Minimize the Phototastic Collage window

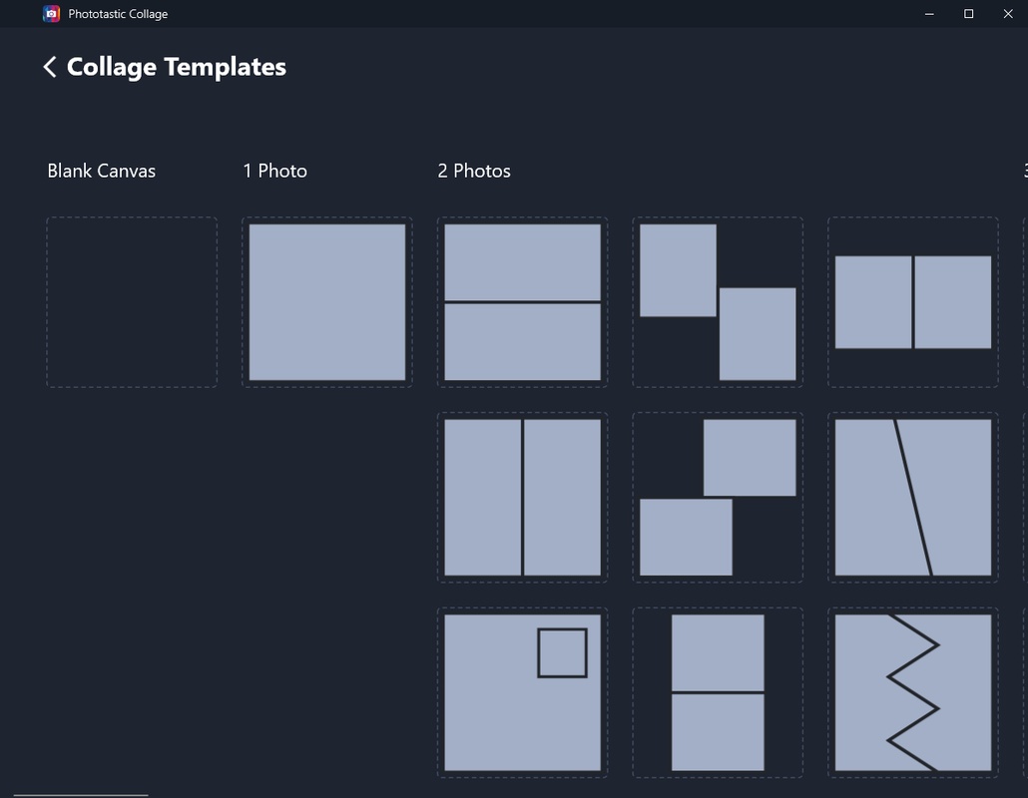[929, 14]
